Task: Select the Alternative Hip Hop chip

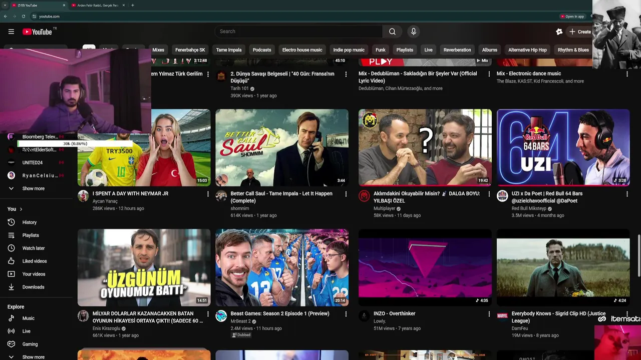Action: coord(527,50)
